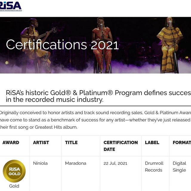191x191 pixels.
Task: Click the date 22 Jul, 2021
Action: pos(115,163)
